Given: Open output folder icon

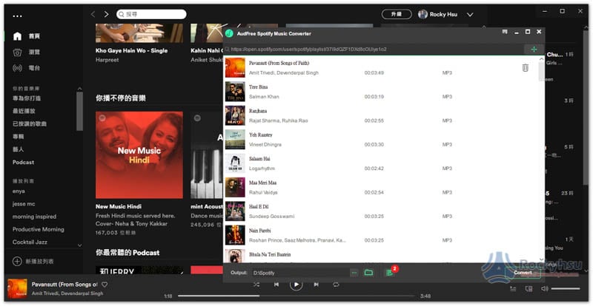Looking at the screenshot, I should [368, 273].
